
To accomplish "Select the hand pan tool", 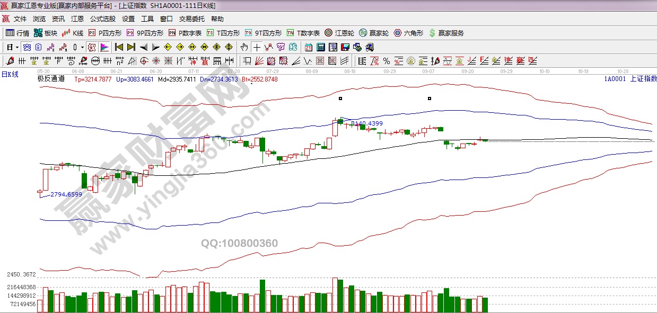I will tap(244, 47).
